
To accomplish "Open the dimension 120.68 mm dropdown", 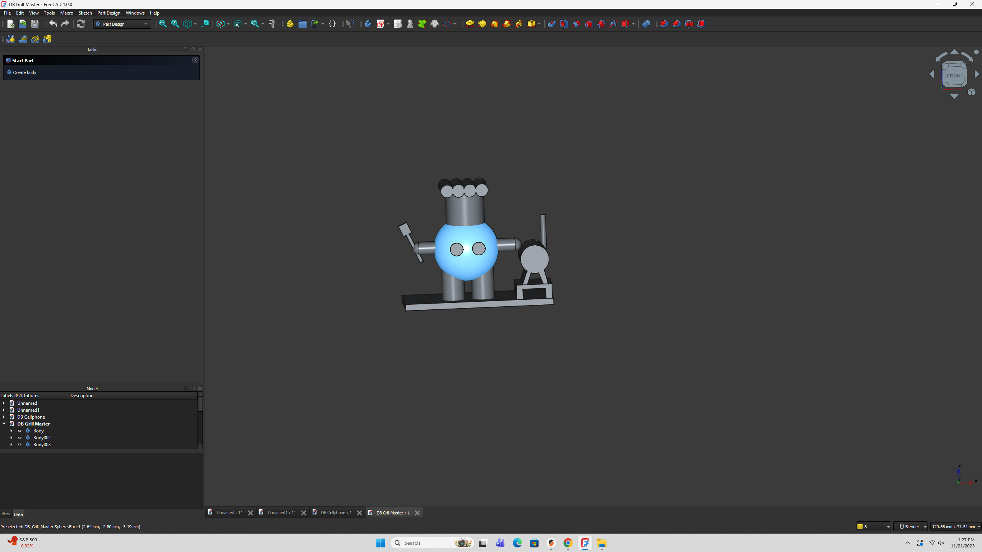I will (956, 527).
